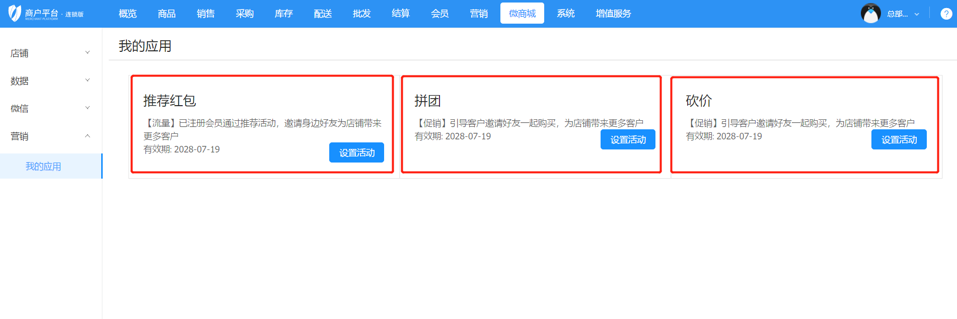Image resolution: width=957 pixels, height=319 pixels.
Task: Open the 商品 menu
Action: 167,14
